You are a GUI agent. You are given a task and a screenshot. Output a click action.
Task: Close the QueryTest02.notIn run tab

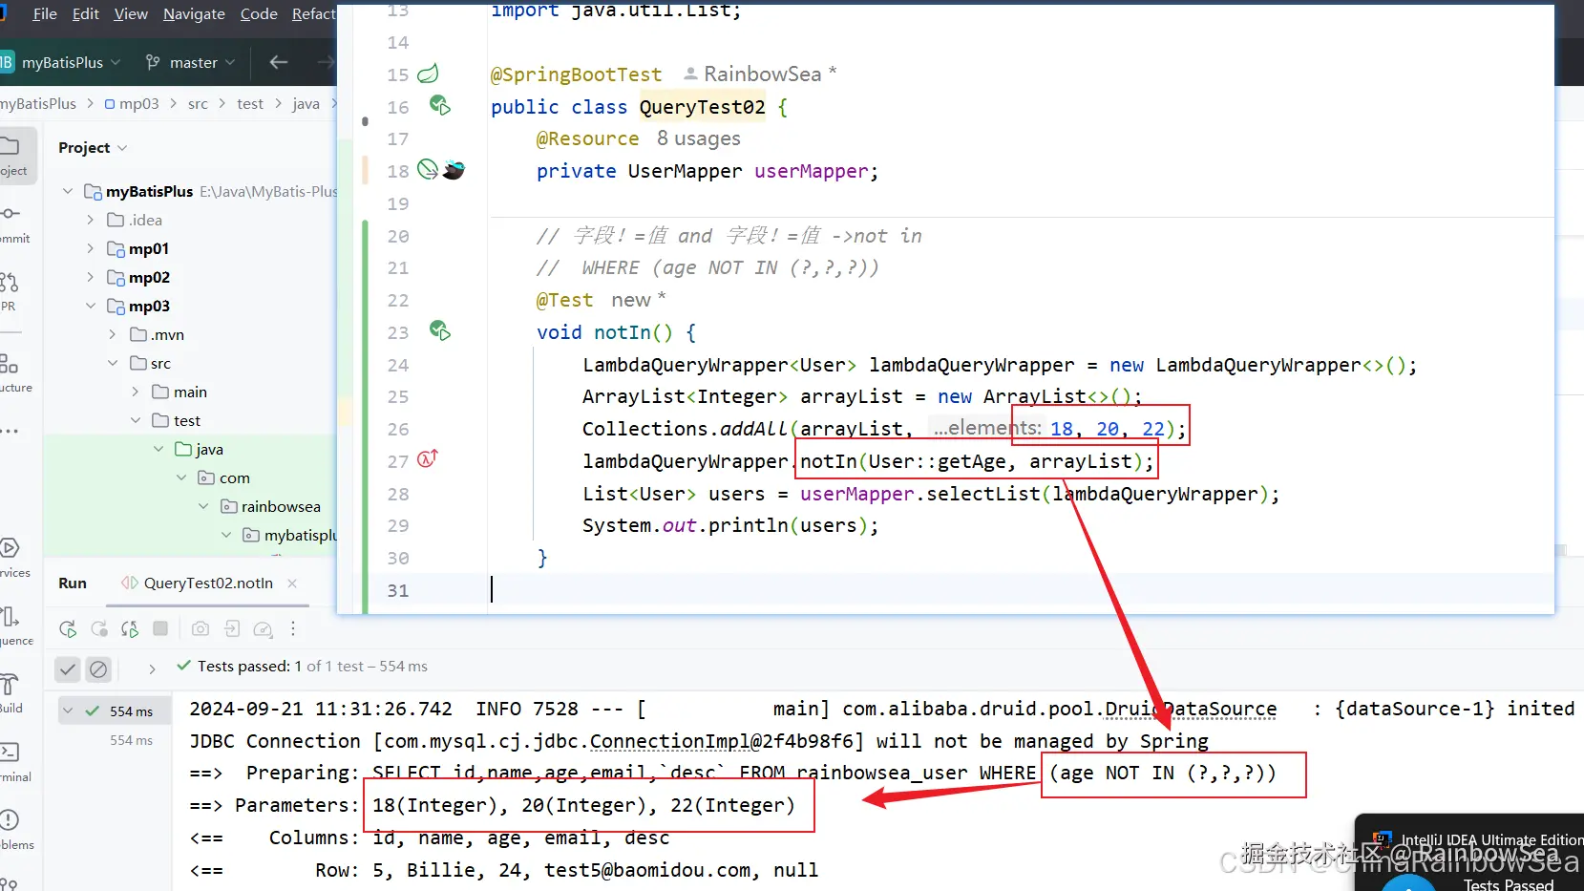click(x=292, y=583)
